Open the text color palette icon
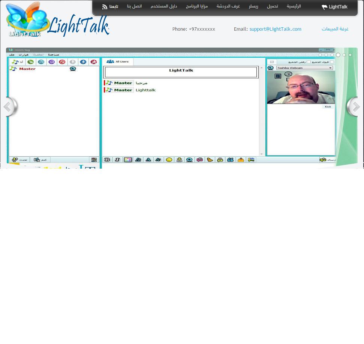This screenshot has height=344, width=364. tap(128, 160)
